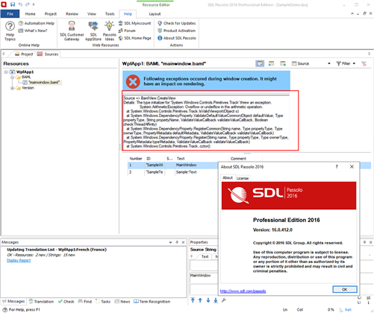Screen dimensions: 374x313
Task: Open the Sources document tab
Action: [x=48, y=54]
